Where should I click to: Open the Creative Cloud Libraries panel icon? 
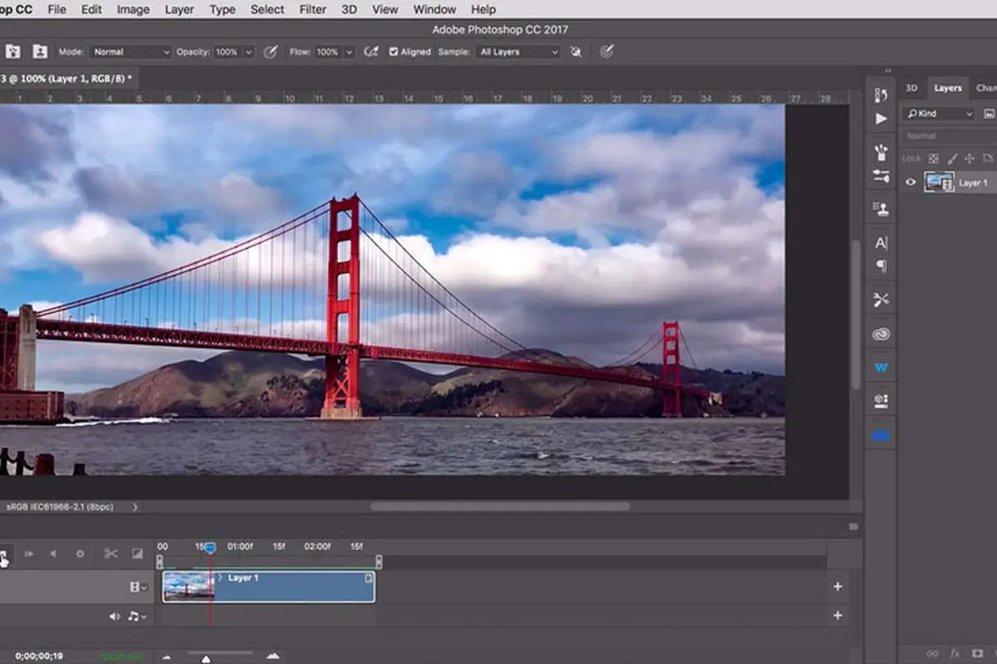click(881, 334)
